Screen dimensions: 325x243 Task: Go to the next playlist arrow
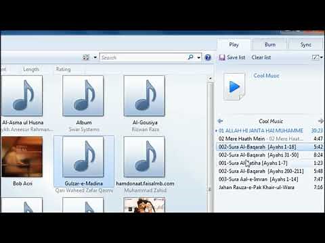pyautogui.click(x=320, y=121)
